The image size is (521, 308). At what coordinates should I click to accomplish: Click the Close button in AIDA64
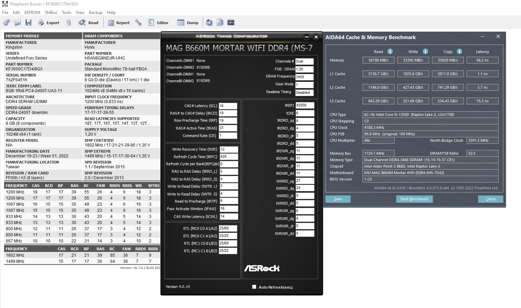[x=490, y=199]
